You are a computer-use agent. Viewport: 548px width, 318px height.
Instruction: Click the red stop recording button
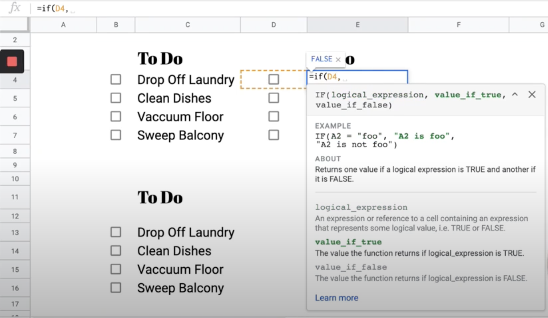pyautogui.click(x=12, y=62)
